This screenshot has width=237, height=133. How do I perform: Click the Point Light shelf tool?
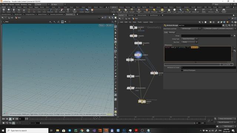119,11
